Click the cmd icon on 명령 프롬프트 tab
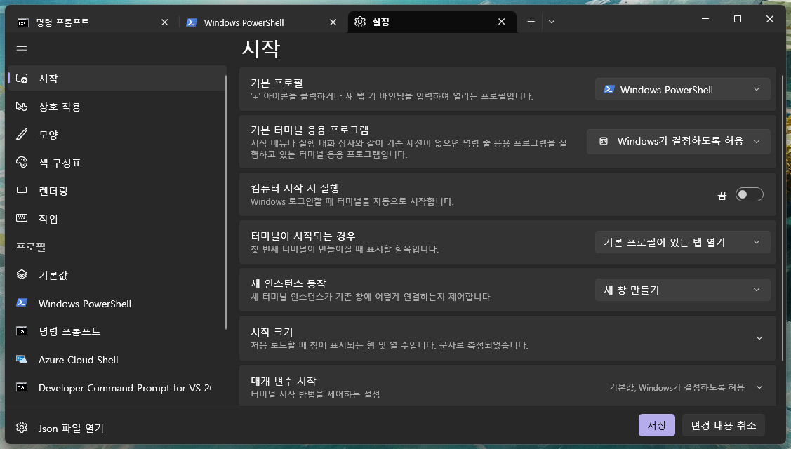The height and width of the screenshot is (449, 791). pyautogui.click(x=22, y=22)
